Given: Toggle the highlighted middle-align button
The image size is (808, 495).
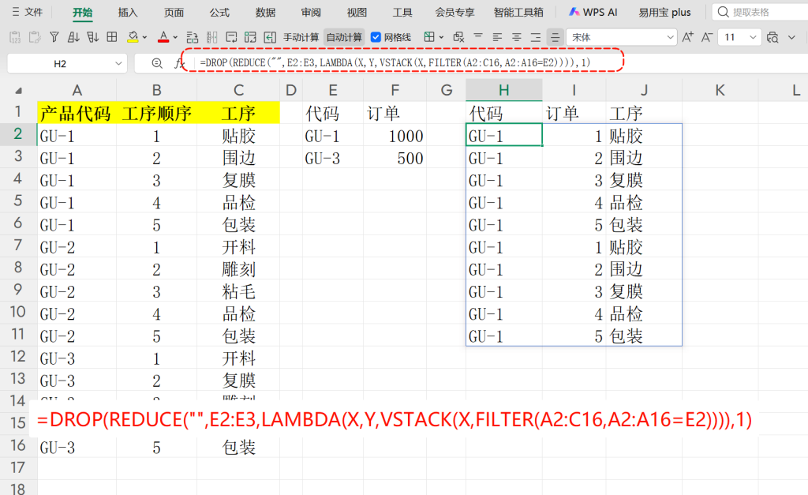Looking at the screenshot, I should (555, 37).
